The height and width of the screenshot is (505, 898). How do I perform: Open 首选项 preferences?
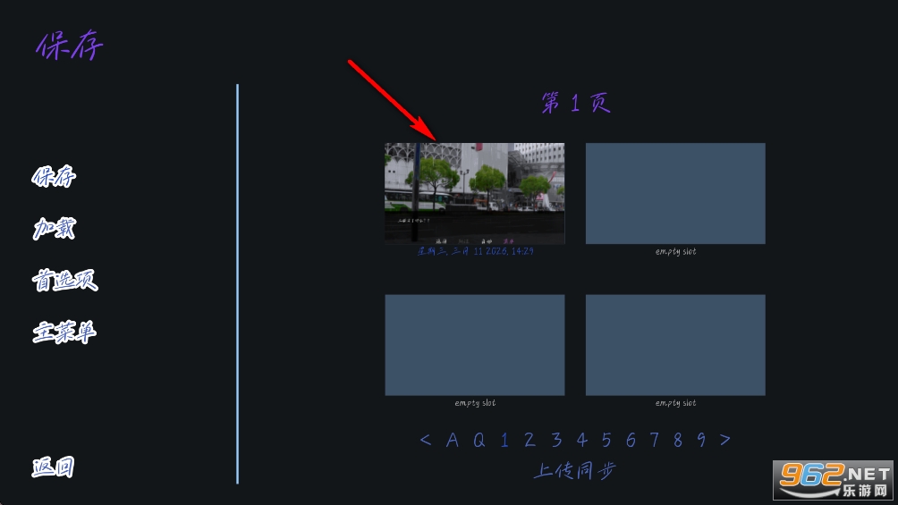64,281
